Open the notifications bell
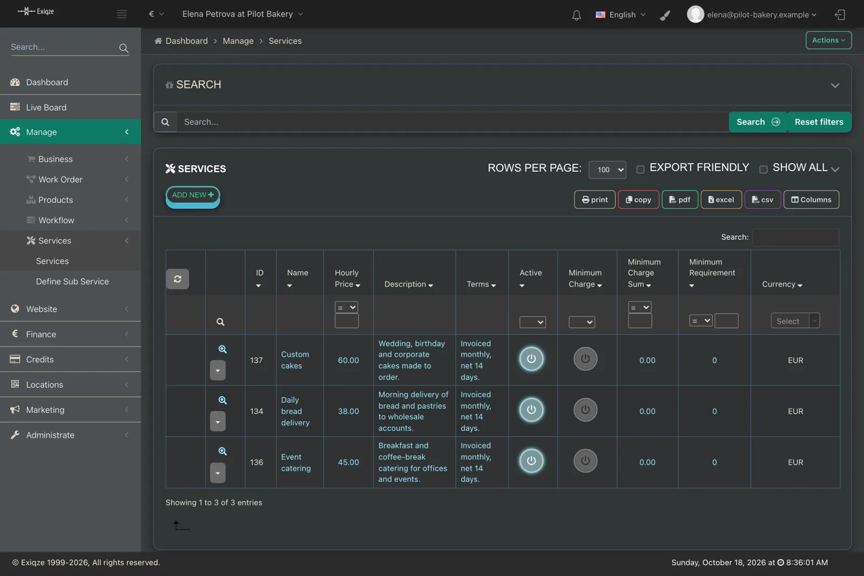The image size is (864, 576). pos(576,15)
